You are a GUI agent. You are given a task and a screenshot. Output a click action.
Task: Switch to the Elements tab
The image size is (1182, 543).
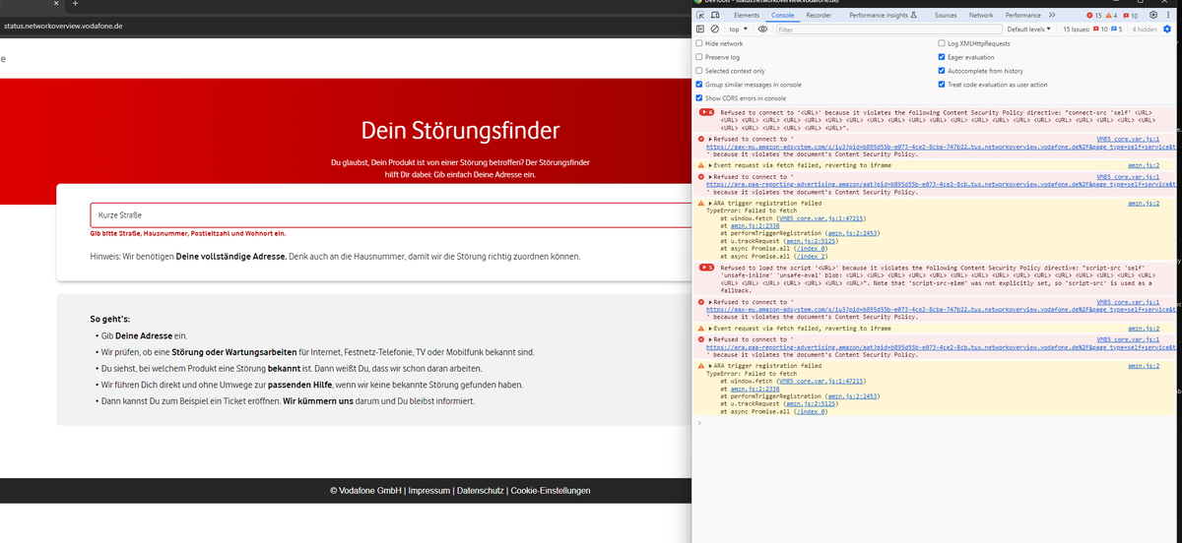tap(747, 16)
